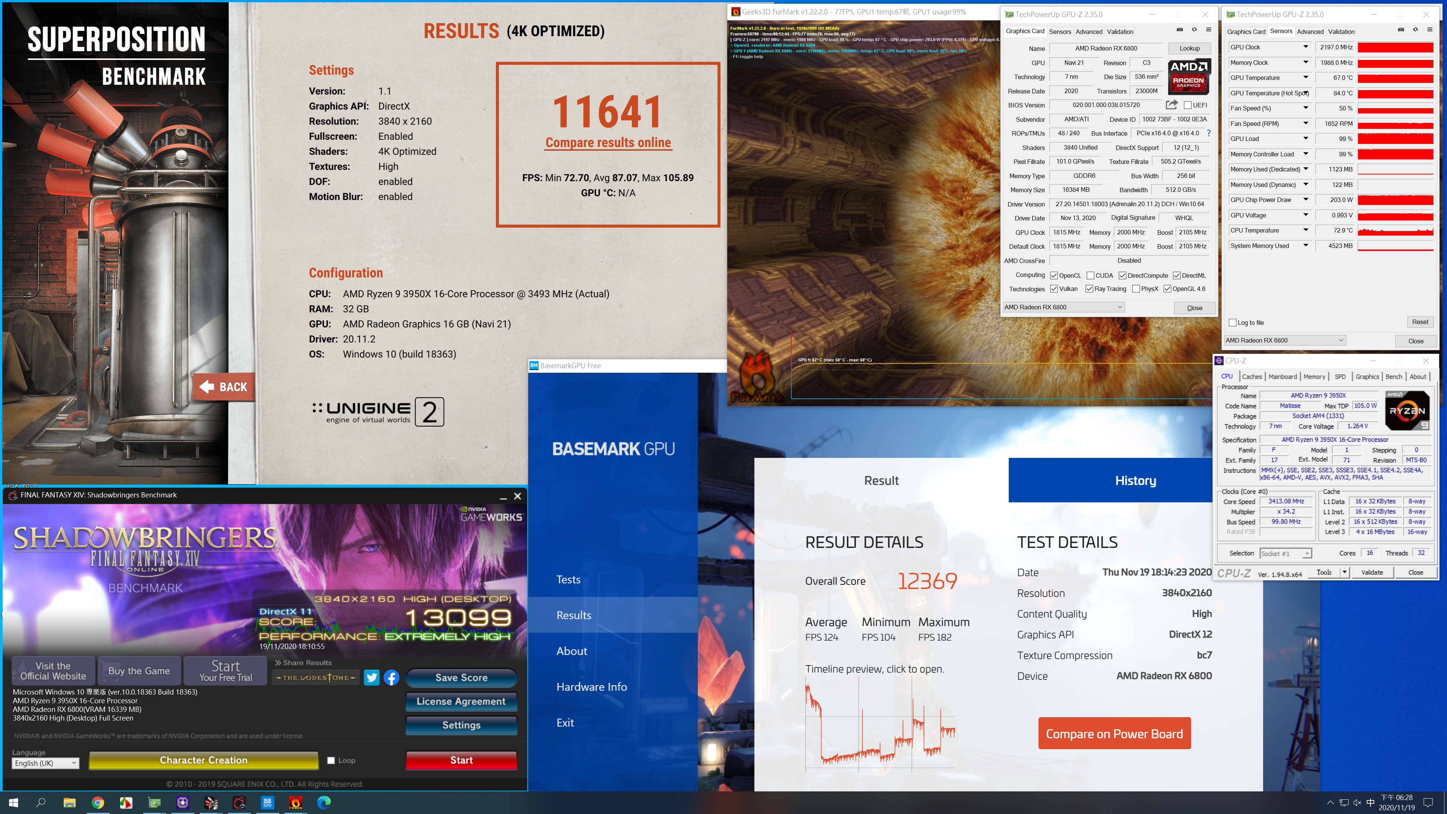Click the FurMark taskbar icon
This screenshot has width=1447, height=814.
tap(296, 803)
